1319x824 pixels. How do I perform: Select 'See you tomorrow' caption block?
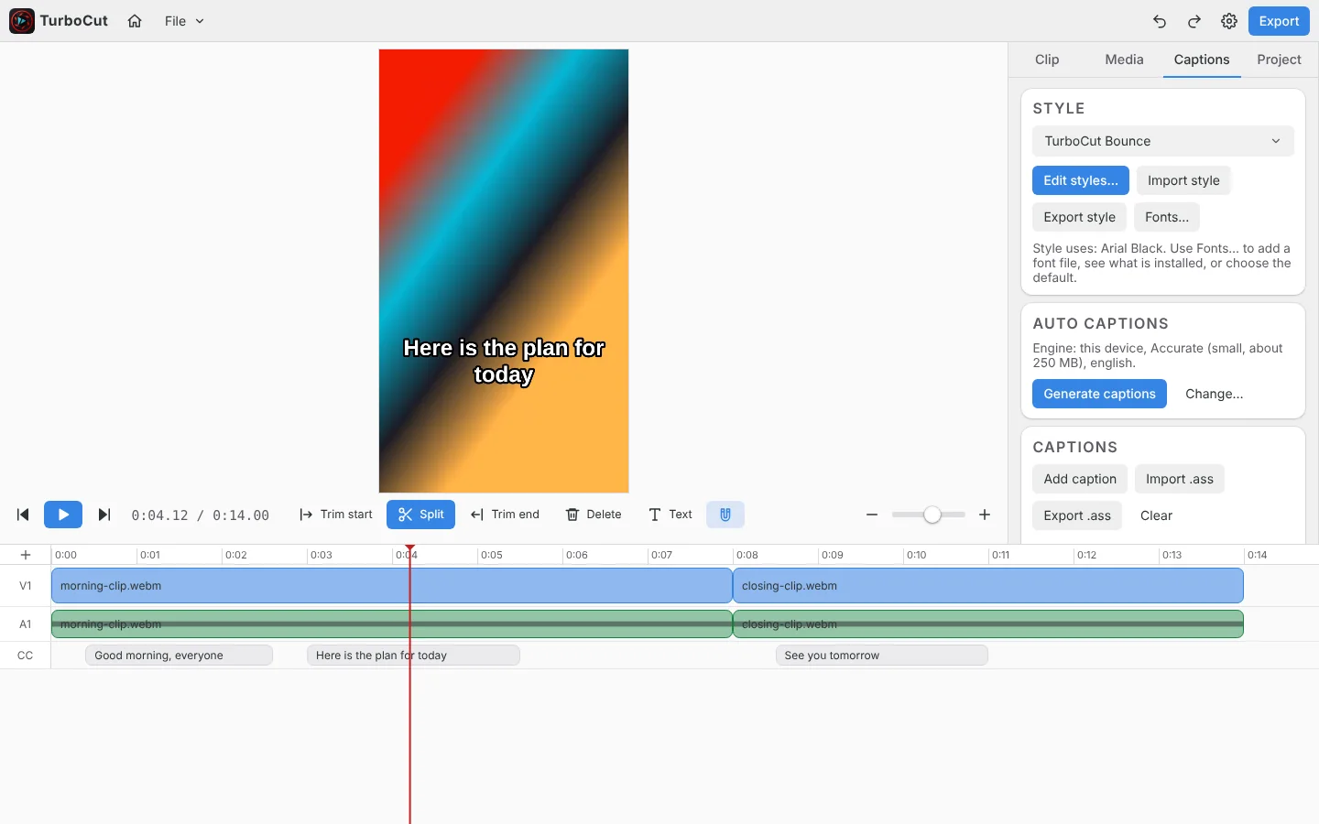coord(882,656)
